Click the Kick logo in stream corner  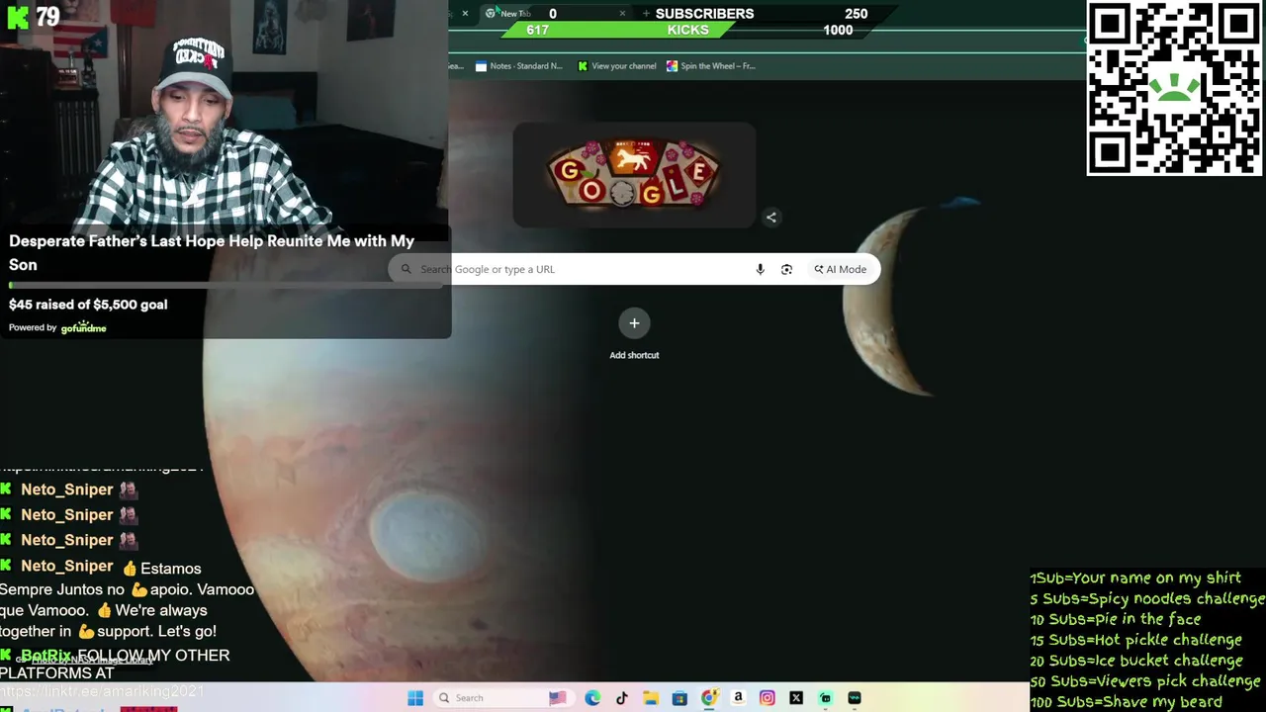[18, 17]
